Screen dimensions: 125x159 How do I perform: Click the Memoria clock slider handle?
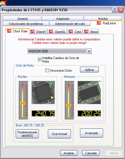pyautogui.click(x=69, y=105)
